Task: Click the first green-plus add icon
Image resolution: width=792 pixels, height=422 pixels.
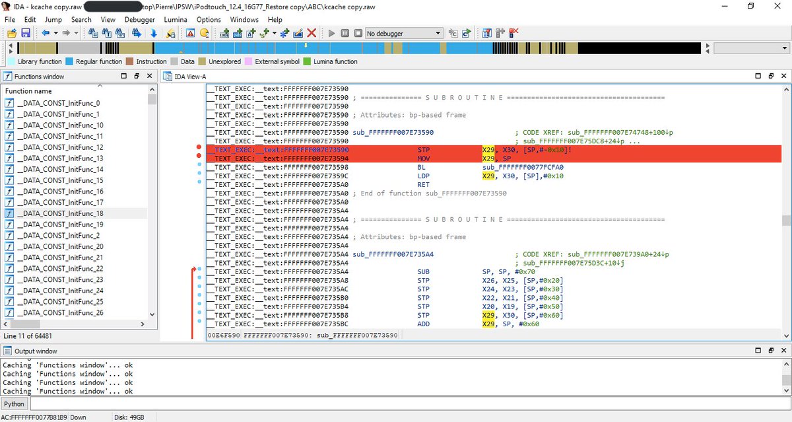Action: 224,33
